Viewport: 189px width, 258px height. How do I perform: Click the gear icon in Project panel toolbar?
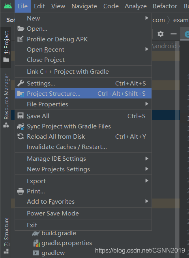(x=161, y=34)
